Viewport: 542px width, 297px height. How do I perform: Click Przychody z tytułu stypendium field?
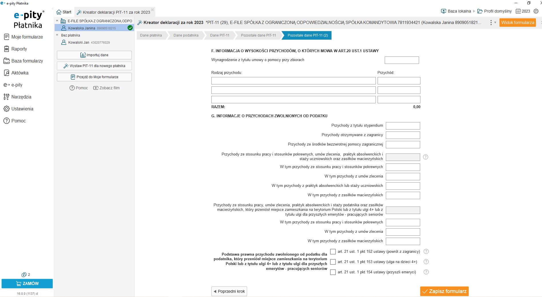(x=403, y=126)
